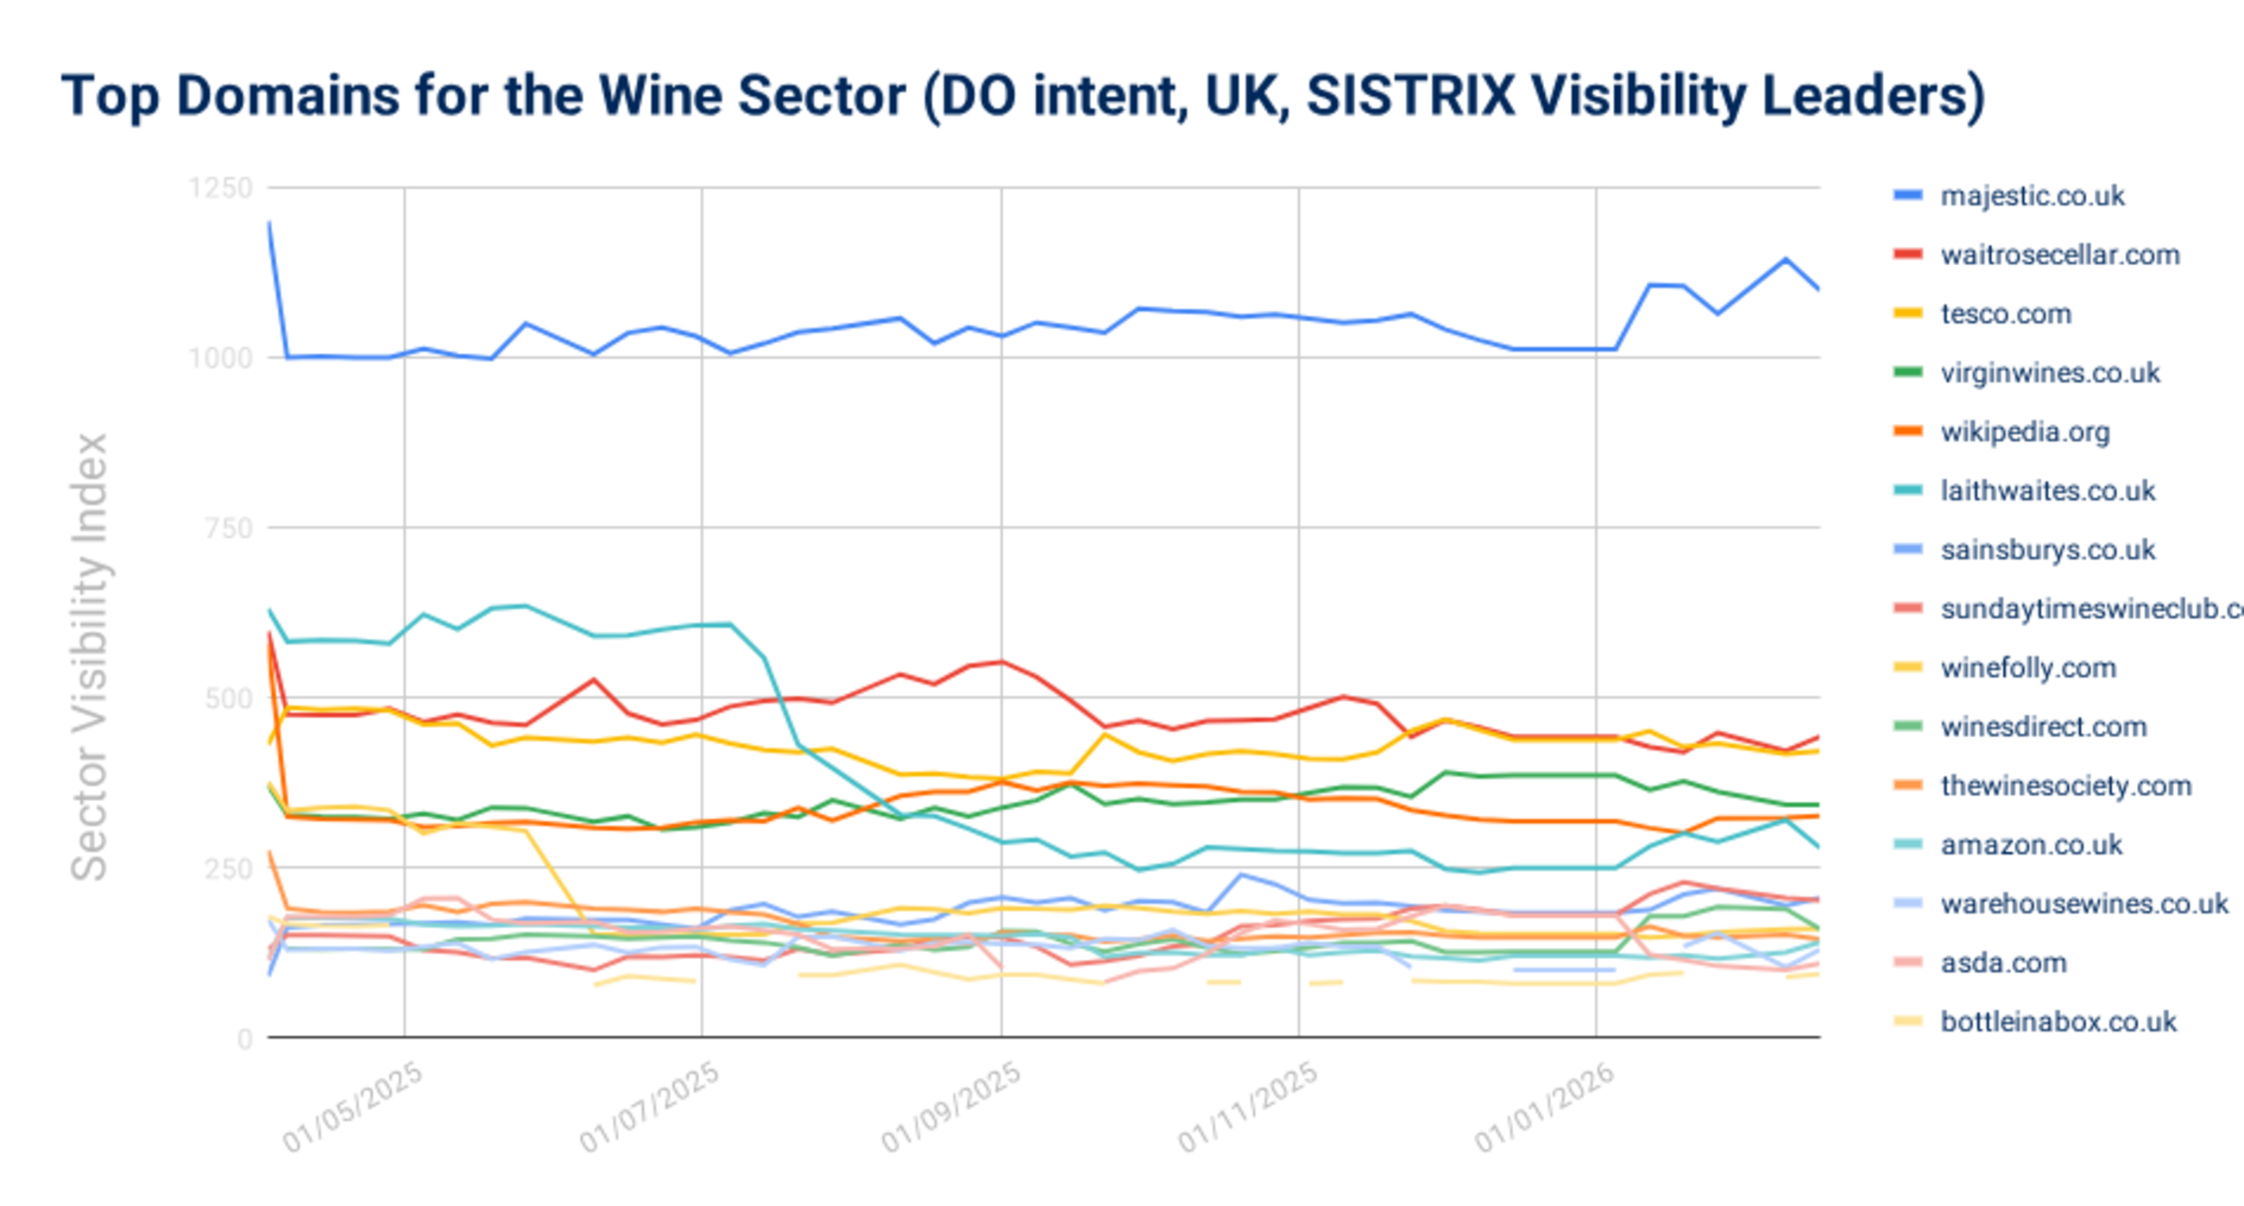Select the asda.com legend entry
Image resolution: width=2244 pixels, height=1206 pixels.
point(2002,963)
